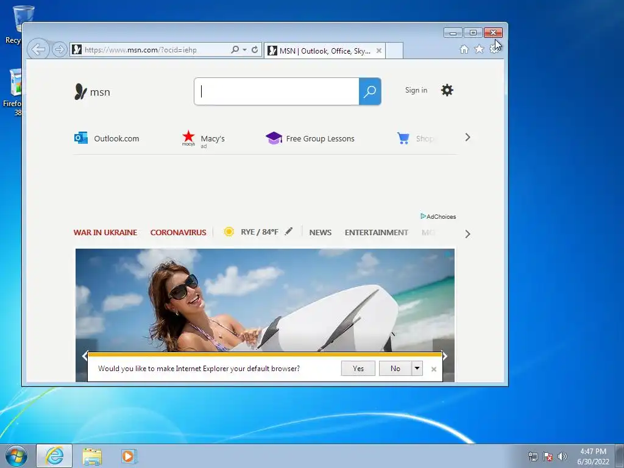The image size is (624, 468).
Task: Open the Action Center flag icon
Action: 548,456
